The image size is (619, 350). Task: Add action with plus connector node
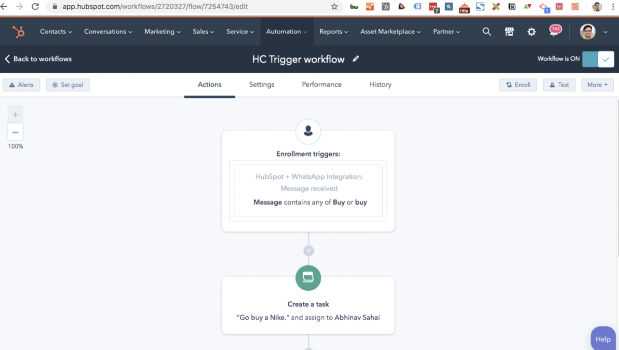[x=309, y=251]
